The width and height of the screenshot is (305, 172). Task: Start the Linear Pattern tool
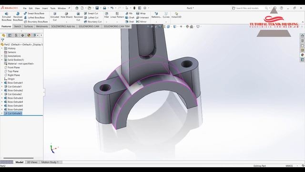coord(117,15)
